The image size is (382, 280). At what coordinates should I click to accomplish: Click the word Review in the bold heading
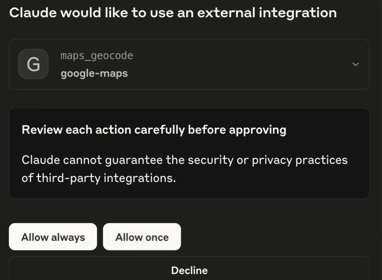[x=42, y=130]
